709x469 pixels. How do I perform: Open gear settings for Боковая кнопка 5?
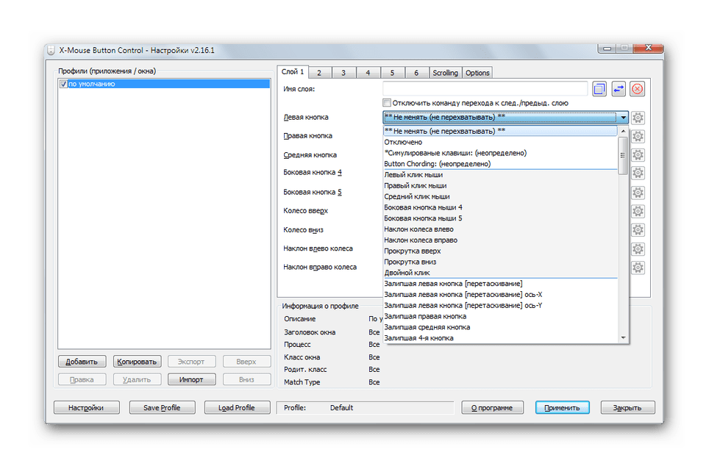pos(638,193)
